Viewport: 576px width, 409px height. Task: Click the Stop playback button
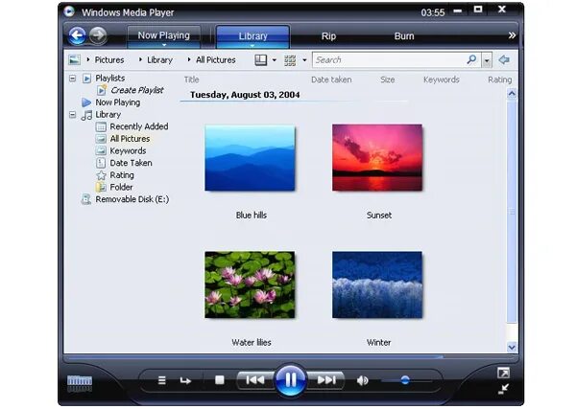click(219, 380)
